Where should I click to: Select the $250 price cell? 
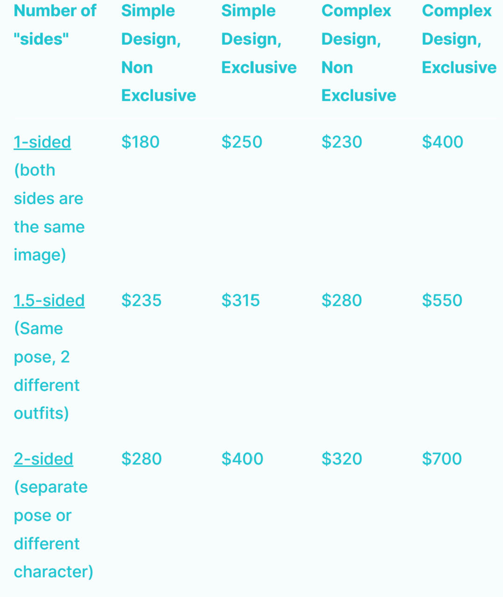242,142
